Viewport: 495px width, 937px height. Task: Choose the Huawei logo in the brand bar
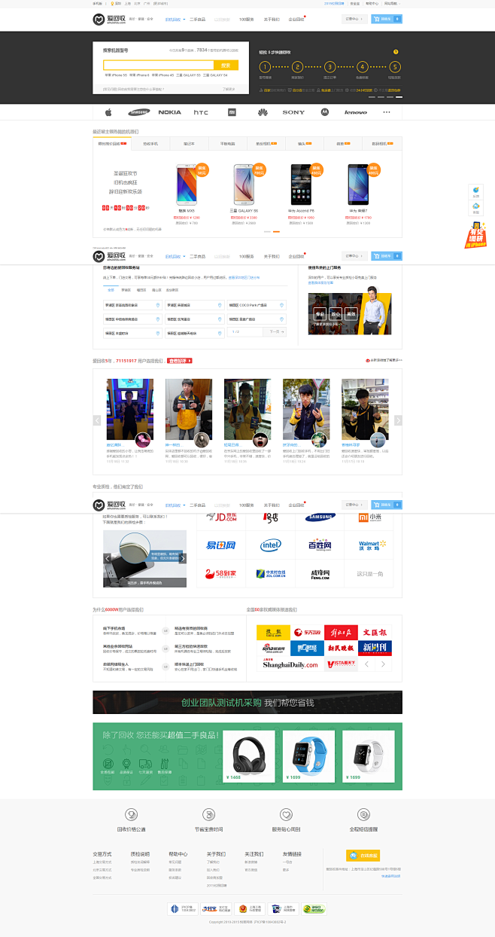click(263, 112)
